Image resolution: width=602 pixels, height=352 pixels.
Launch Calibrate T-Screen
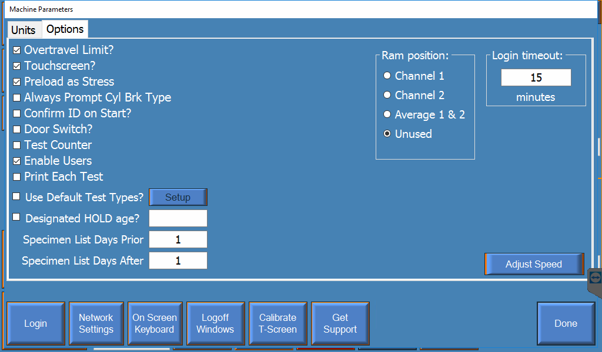[x=278, y=323]
